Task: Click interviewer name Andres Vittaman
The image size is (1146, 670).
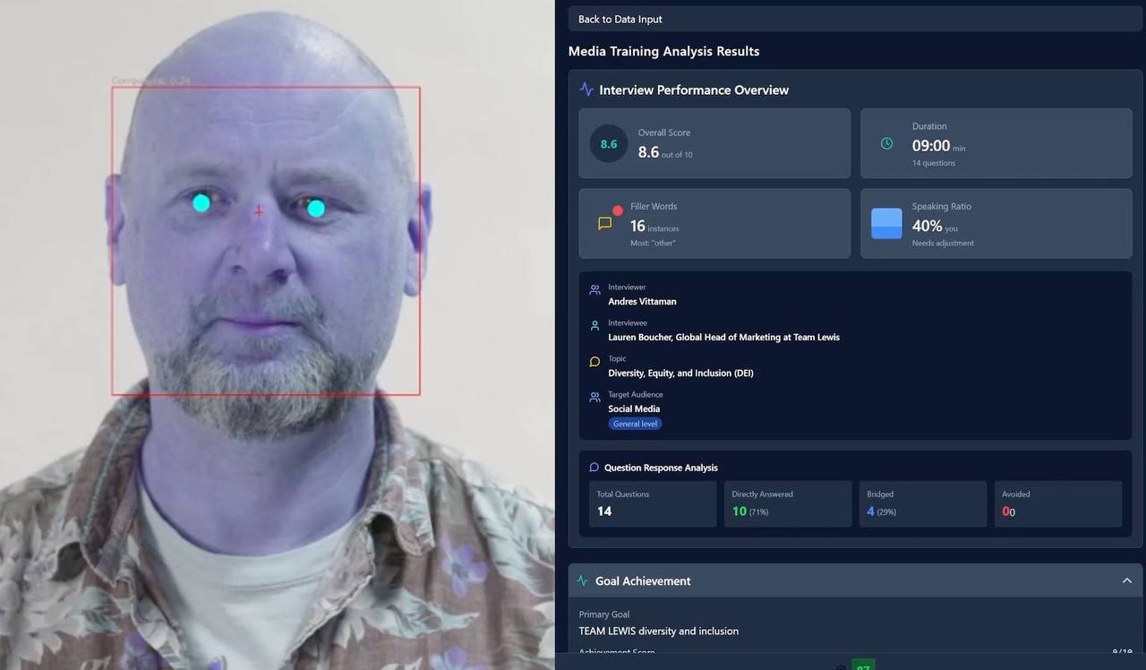Action: click(x=642, y=302)
